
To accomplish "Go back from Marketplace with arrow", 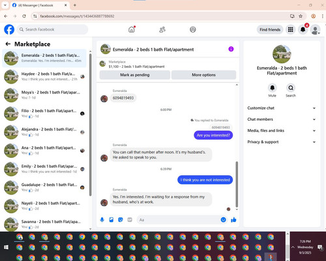I will point(8,44).
